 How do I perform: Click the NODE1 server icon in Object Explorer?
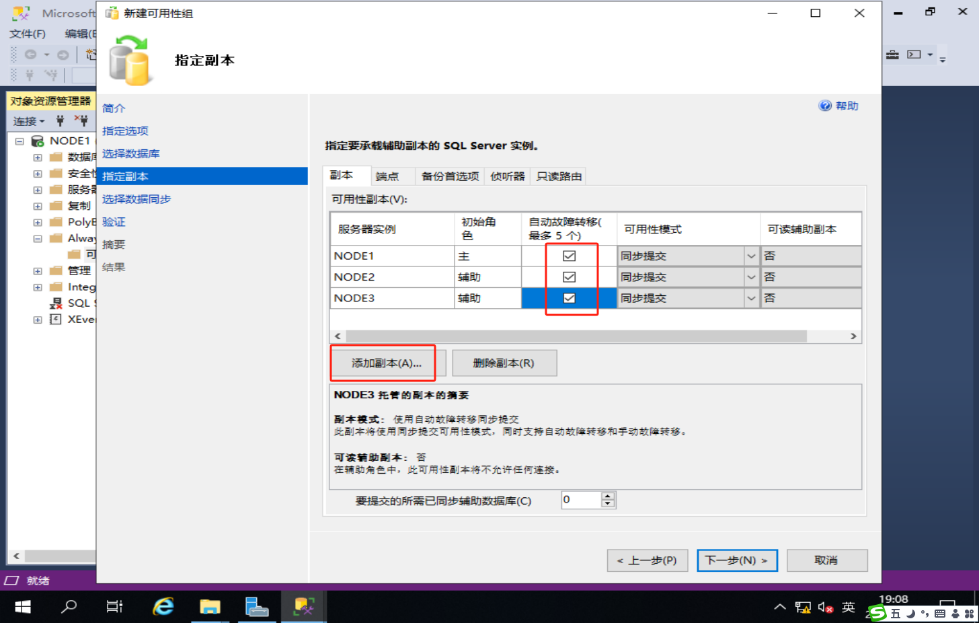(38, 141)
